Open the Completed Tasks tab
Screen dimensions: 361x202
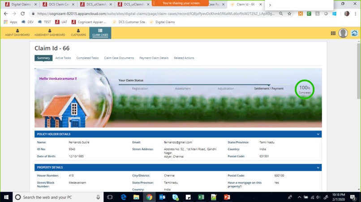click(87, 58)
